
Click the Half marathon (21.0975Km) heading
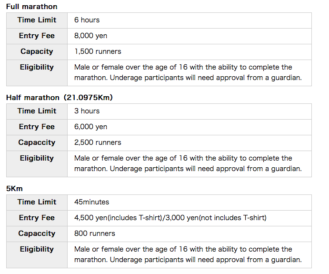[x=60, y=97]
